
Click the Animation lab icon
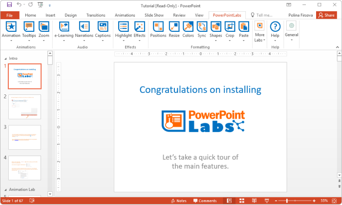pos(11,26)
